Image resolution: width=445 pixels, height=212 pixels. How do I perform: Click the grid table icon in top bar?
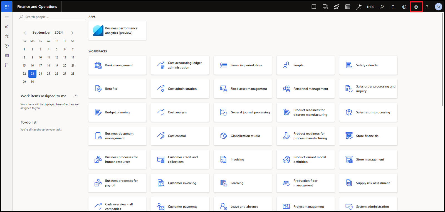(x=348, y=7)
